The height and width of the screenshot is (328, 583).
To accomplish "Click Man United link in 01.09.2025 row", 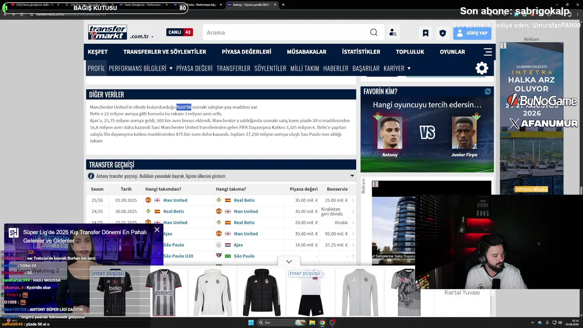I will coord(175,200).
